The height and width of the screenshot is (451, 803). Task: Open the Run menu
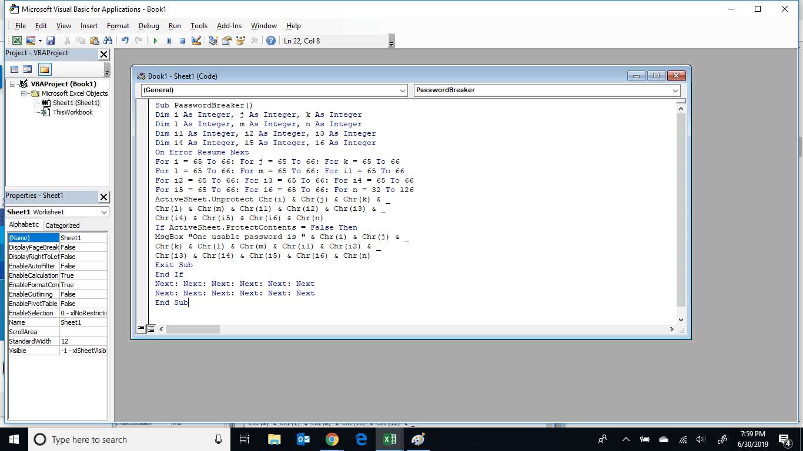click(x=175, y=26)
